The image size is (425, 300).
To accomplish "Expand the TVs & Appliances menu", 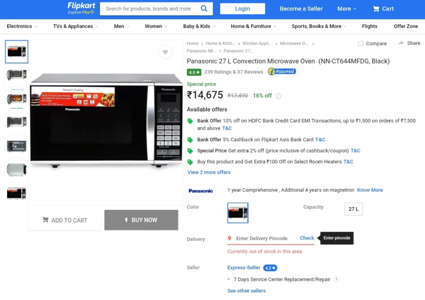I will pos(76,26).
